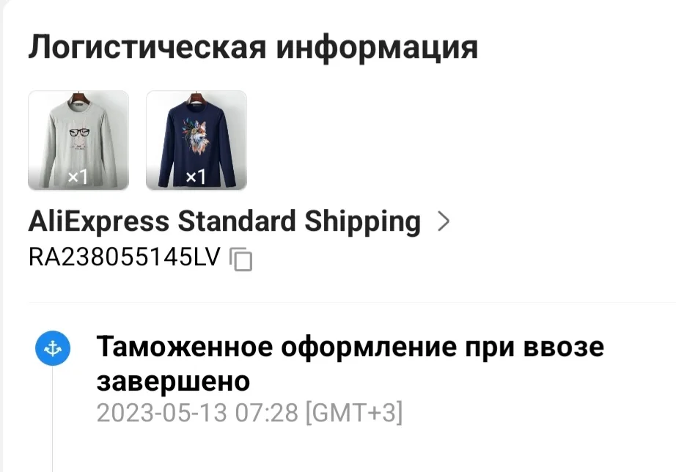
Task: Select tracking number RA238055145LV
Action: point(124,257)
